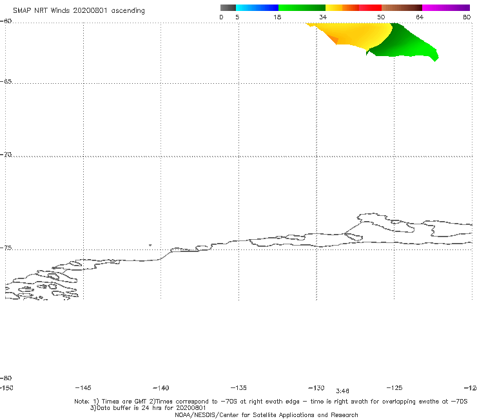The height and width of the screenshot is (419, 477).
Task: Select the yellow-to-red segment of the color bar
Action: pos(353,8)
